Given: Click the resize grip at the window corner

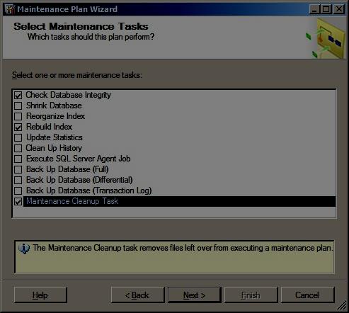Looking at the screenshot, I should 341,305.
